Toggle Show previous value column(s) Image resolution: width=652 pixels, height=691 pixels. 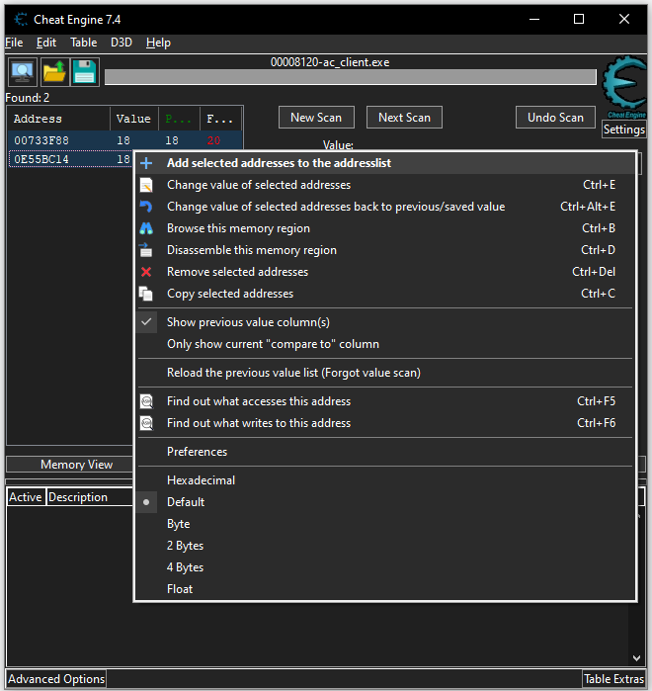click(x=385, y=322)
